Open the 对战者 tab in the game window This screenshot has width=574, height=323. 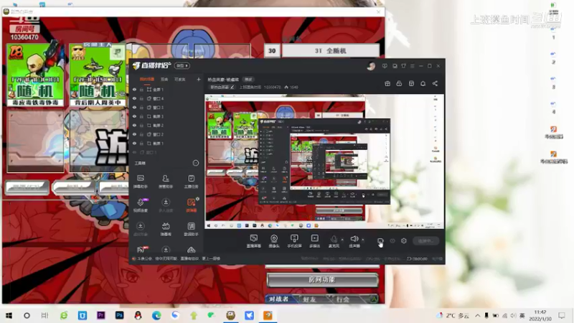pos(278,299)
